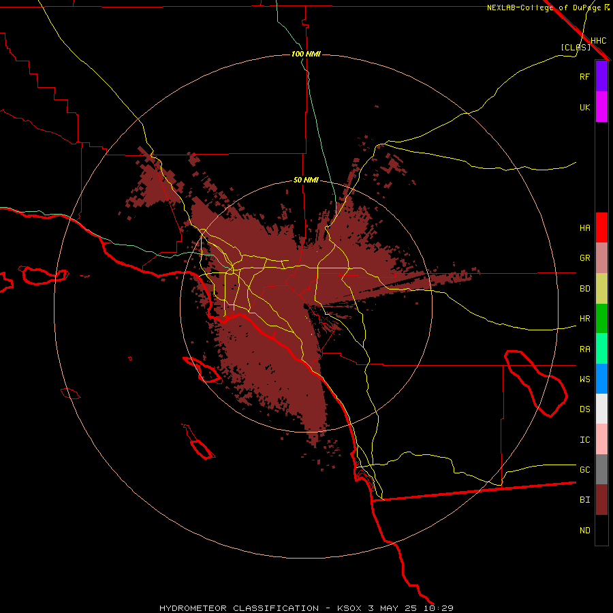
Task: Click the 100 NMI range ring label
Action: pyautogui.click(x=306, y=54)
